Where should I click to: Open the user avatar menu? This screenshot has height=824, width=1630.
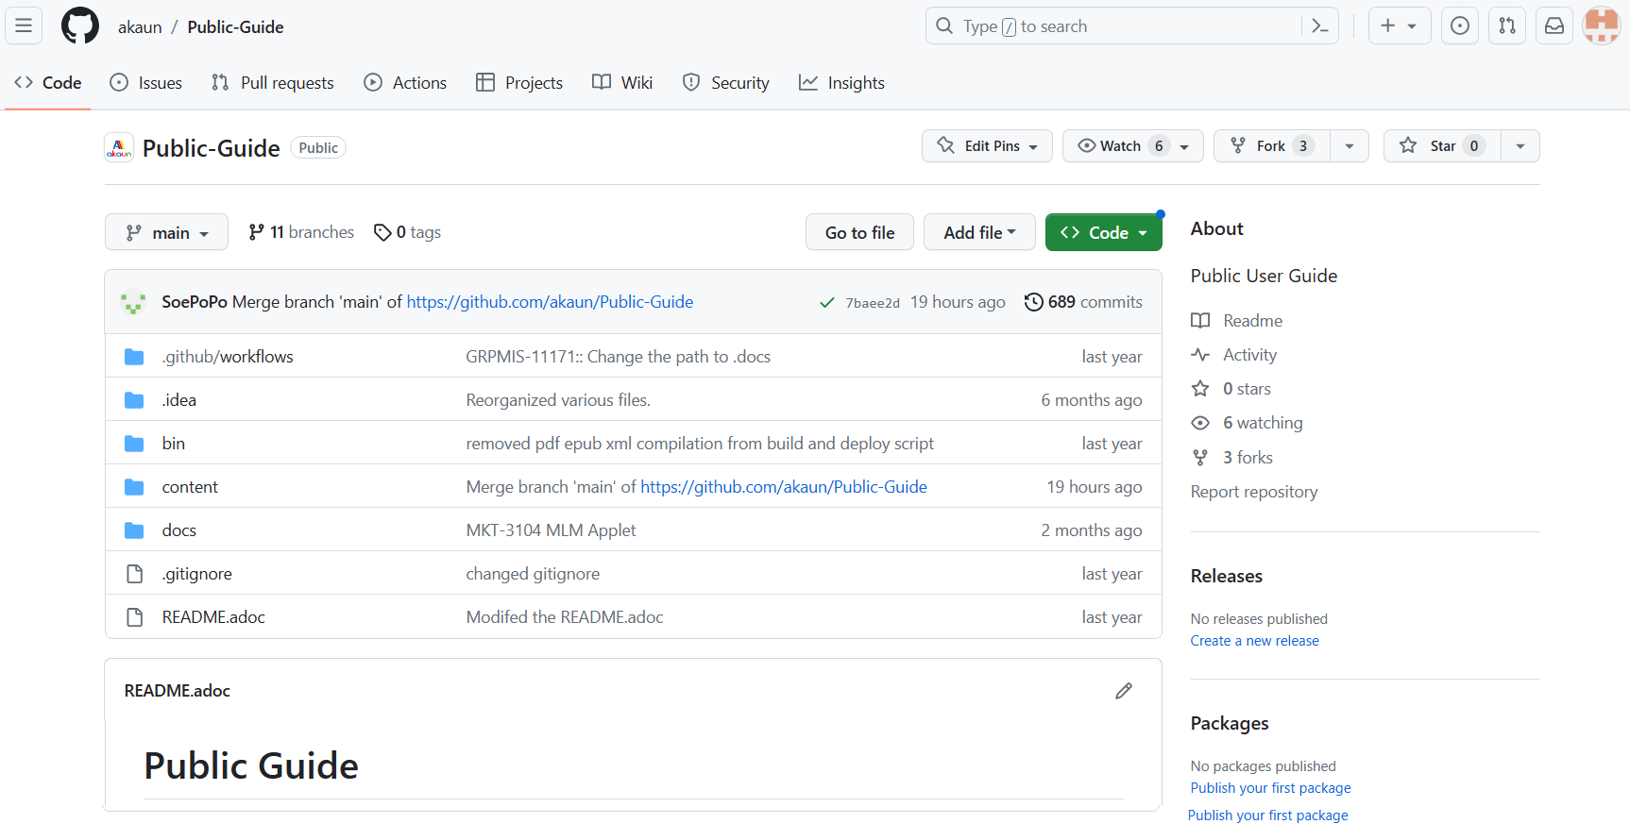pos(1601,26)
